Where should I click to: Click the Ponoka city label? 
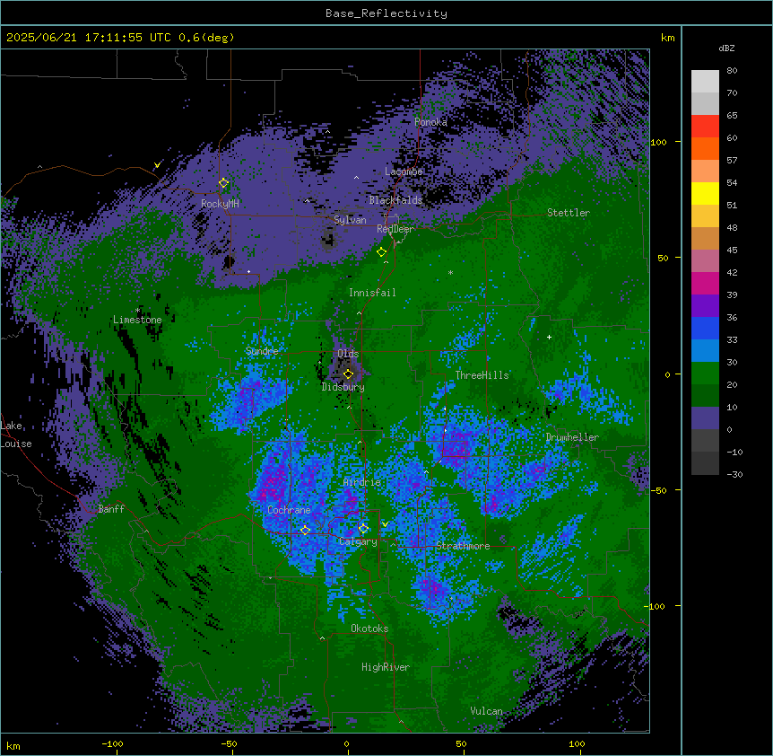point(430,122)
